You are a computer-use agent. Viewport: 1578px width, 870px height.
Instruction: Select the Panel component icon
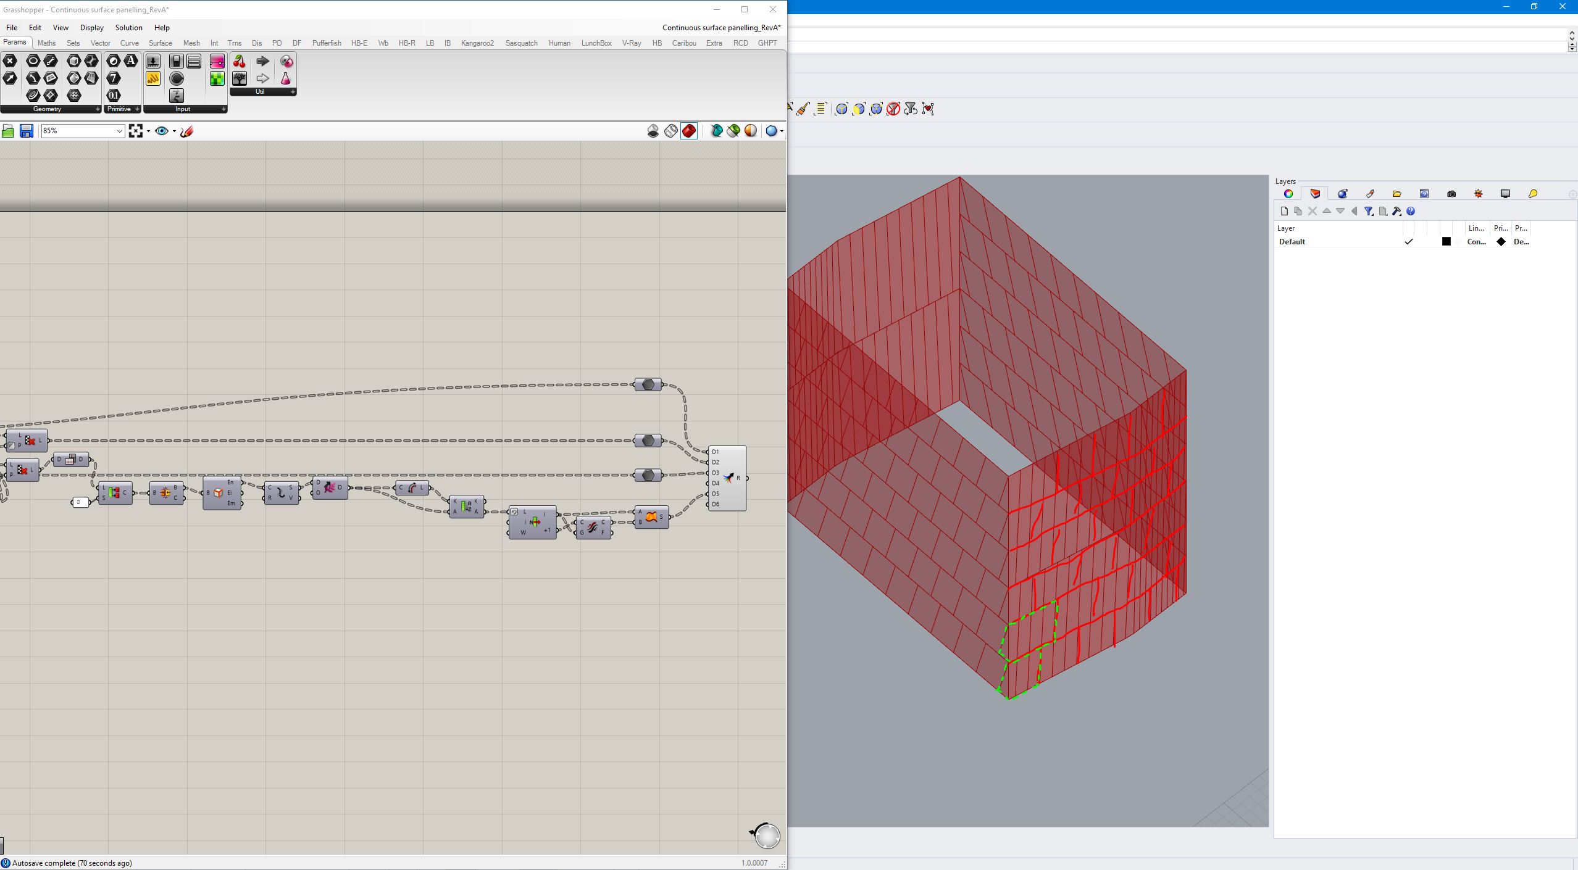pos(193,61)
